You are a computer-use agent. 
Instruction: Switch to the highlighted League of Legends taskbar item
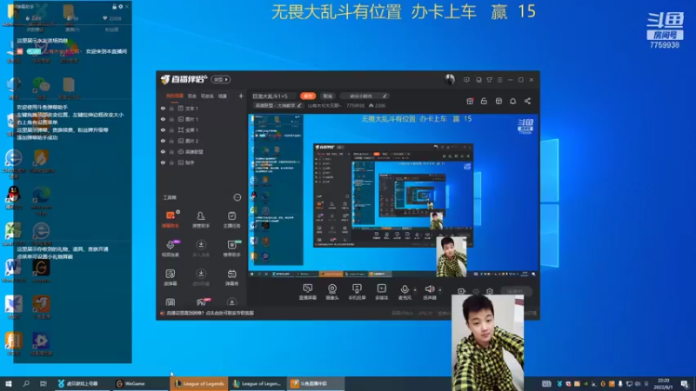click(199, 383)
